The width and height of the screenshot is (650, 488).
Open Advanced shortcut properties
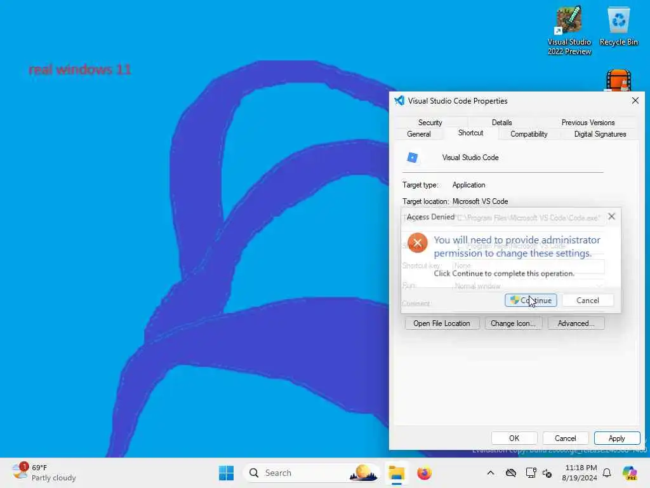(x=576, y=323)
